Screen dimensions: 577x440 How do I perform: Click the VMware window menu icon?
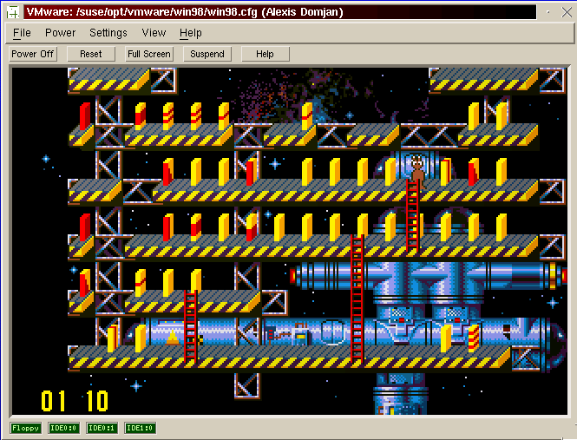[x=13, y=12]
